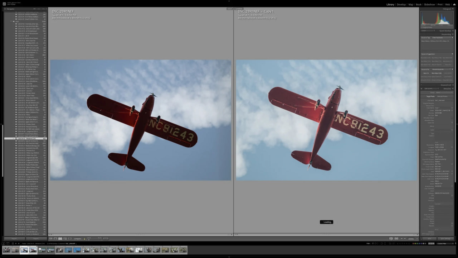
Task: Collapse the Histogram panel
Action: 452,9
